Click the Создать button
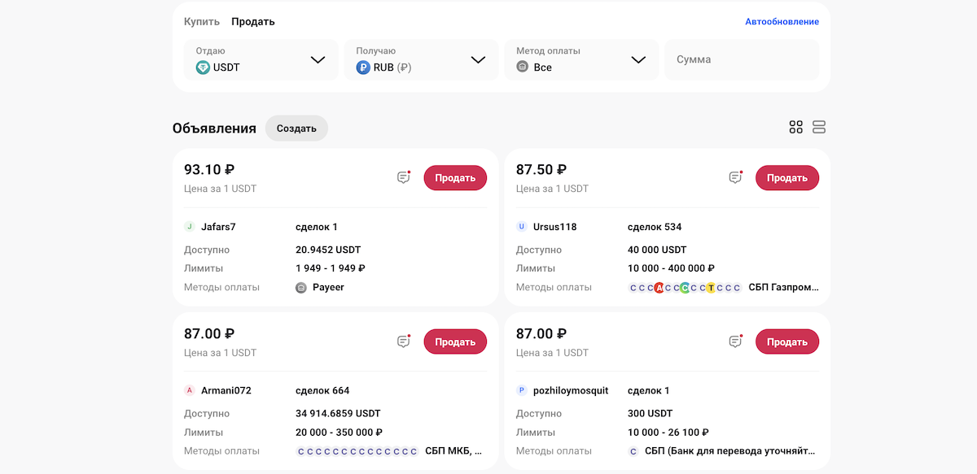Screen dimensions: 977x474 [x=296, y=128]
